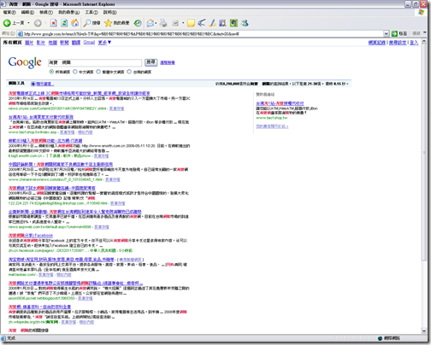Click the Google search button beside query box
Image resolution: width=431 pixels, height=345 pixels.
[151, 62]
